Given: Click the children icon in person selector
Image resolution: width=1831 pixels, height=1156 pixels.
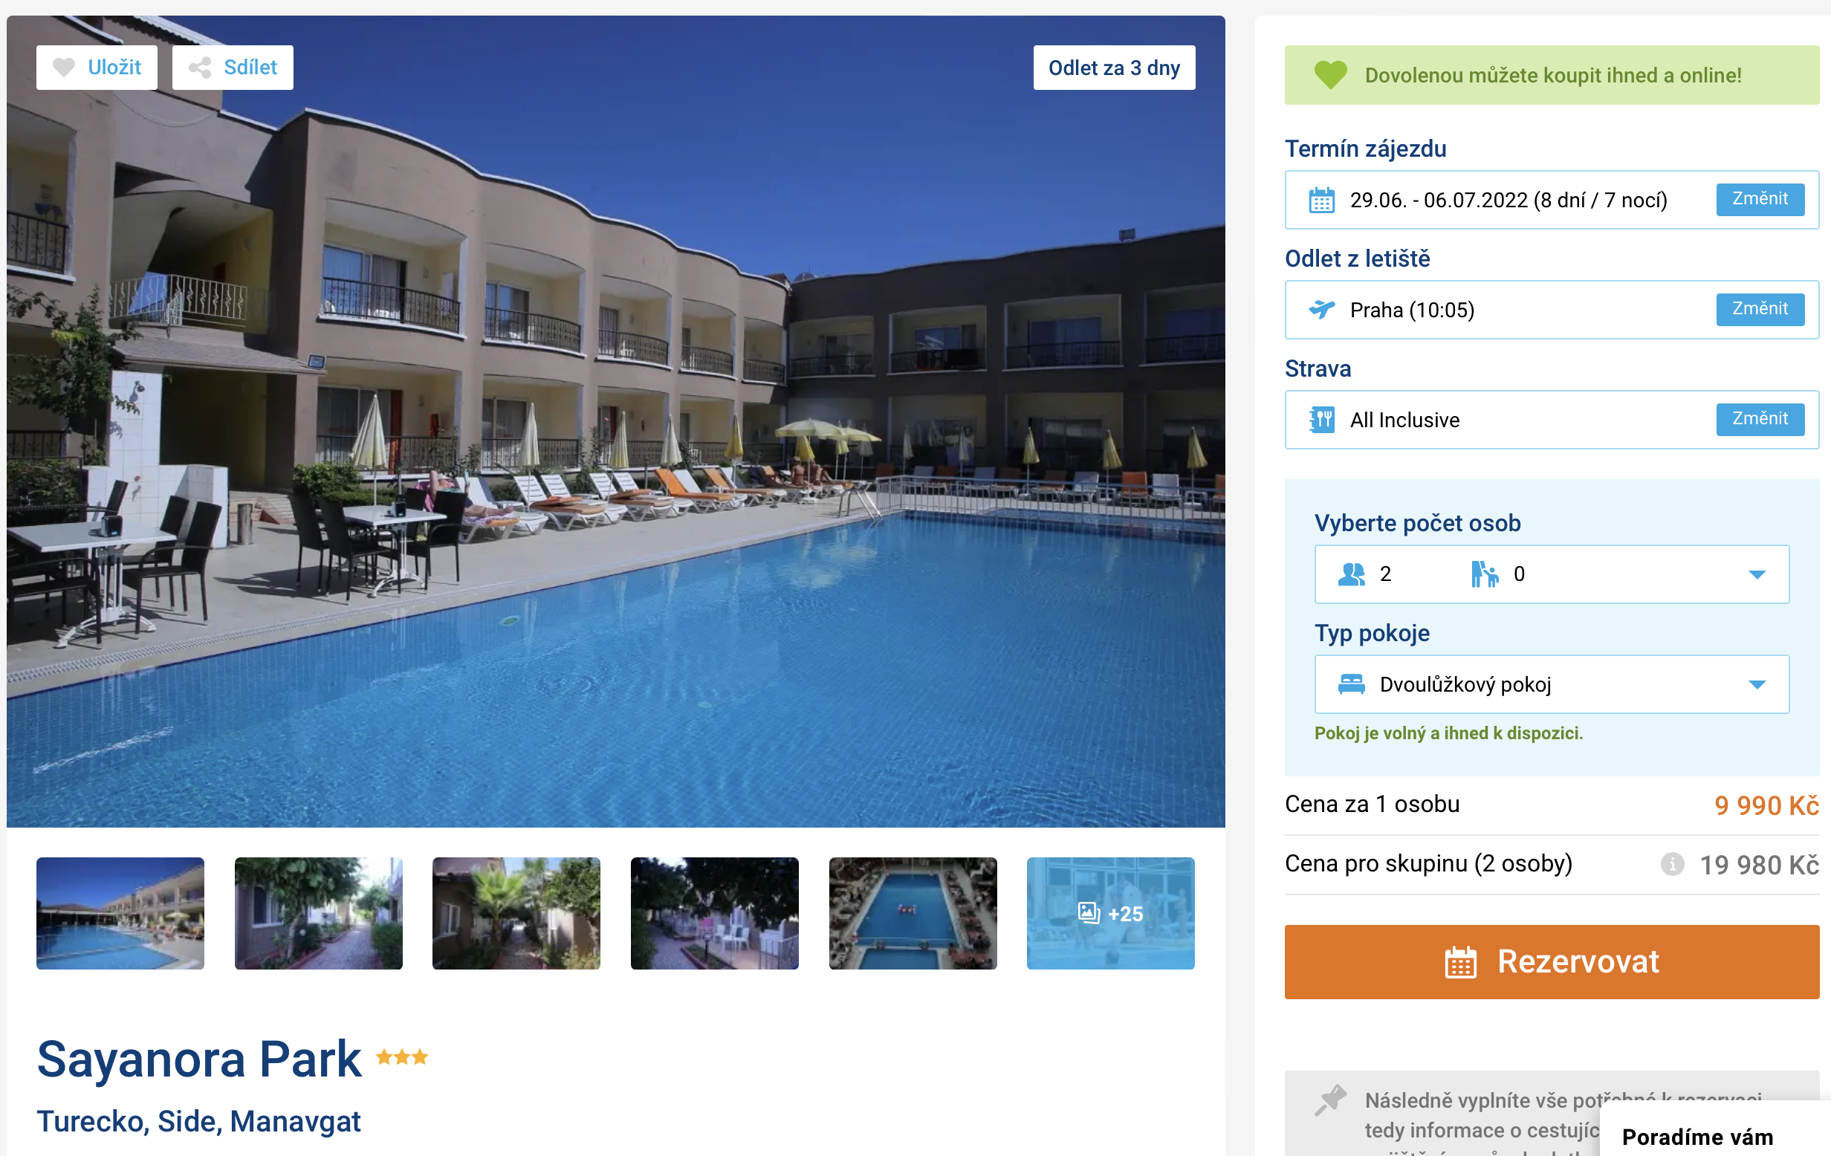Looking at the screenshot, I should (1484, 574).
